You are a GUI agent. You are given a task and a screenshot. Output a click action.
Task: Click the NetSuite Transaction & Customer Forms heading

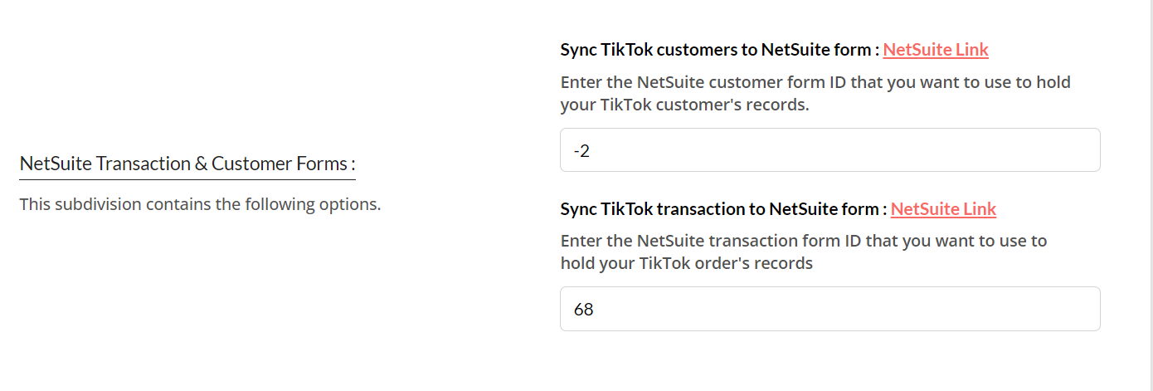(x=187, y=164)
